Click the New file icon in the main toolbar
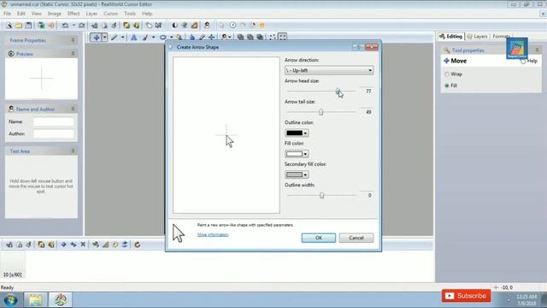The image size is (547, 308). tap(9, 25)
